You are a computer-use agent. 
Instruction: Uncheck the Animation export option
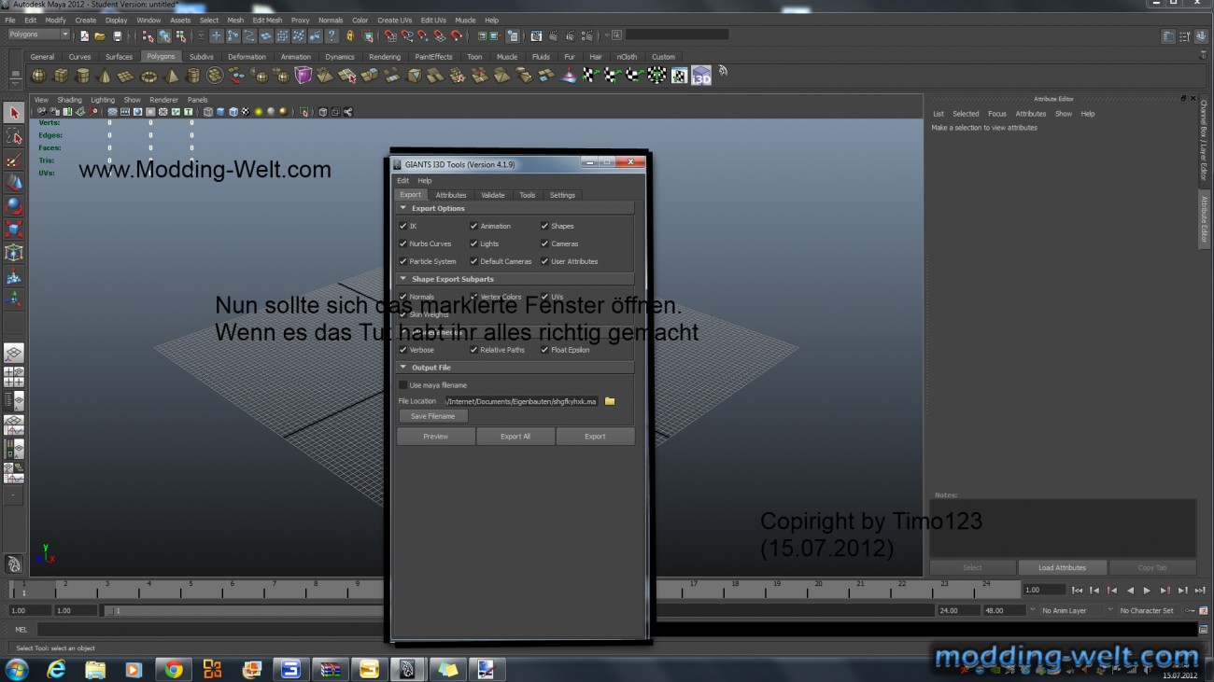click(474, 226)
